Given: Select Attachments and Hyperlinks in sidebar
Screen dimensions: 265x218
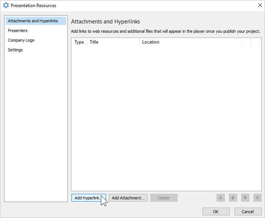Looking at the screenshot, I should [x=36, y=21].
